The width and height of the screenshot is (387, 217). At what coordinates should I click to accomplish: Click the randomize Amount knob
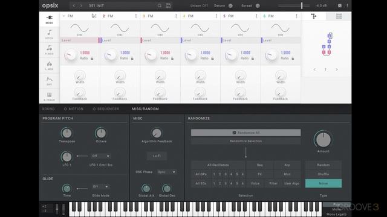[324, 139]
